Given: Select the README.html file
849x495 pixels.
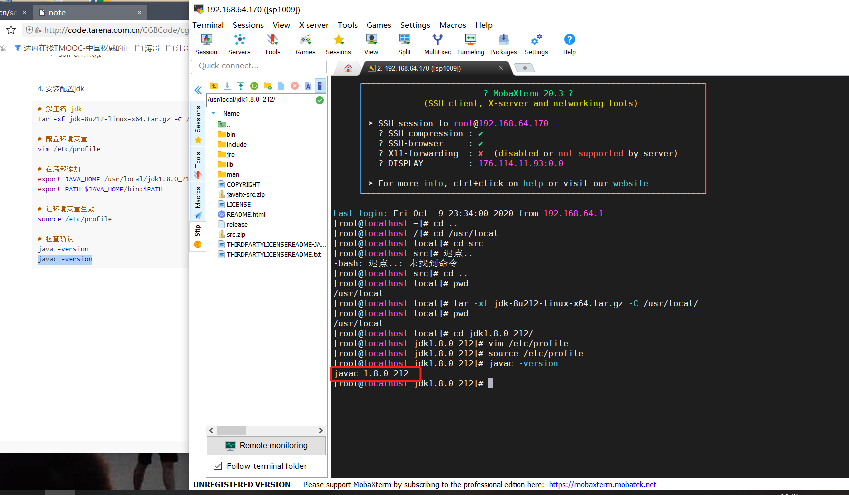Looking at the screenshot, I should [242, 214].
